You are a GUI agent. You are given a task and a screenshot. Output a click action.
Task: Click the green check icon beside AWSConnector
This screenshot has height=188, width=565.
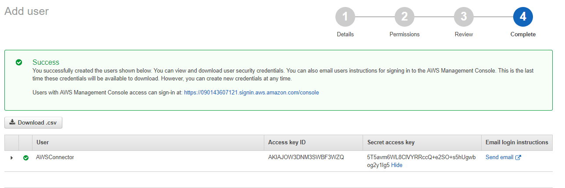(26, 158)
